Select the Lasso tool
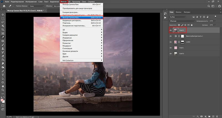222x118 pixels. [3, 22]
